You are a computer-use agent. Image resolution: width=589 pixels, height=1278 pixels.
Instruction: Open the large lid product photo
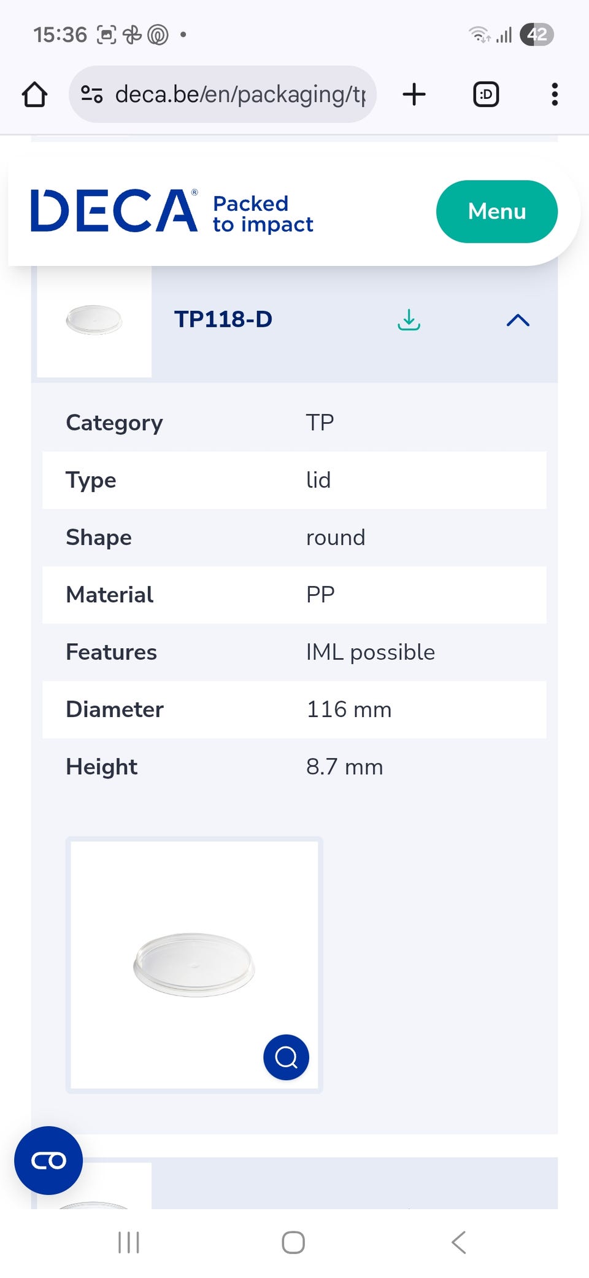click(194, 965)
